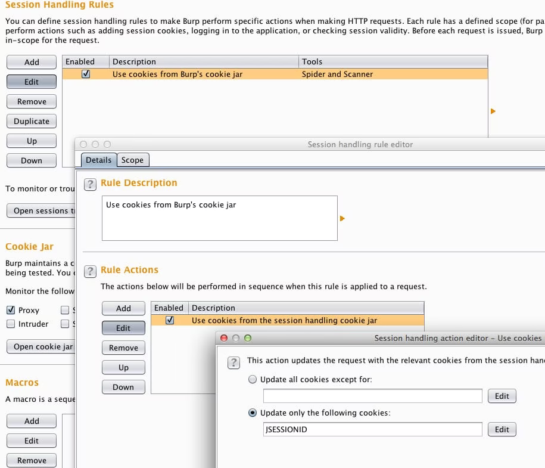Click orange arrow beside rule description box

coord(342,219)
